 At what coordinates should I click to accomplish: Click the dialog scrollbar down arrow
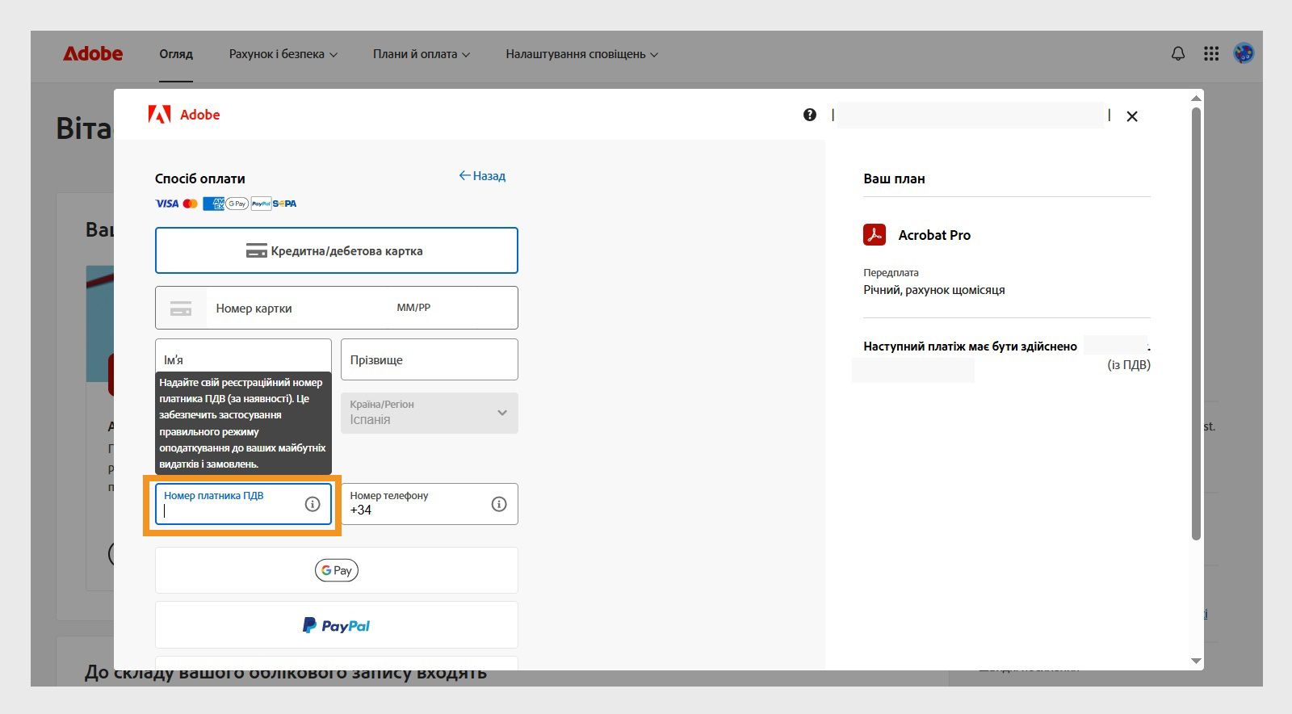(x=1196, y=661)
